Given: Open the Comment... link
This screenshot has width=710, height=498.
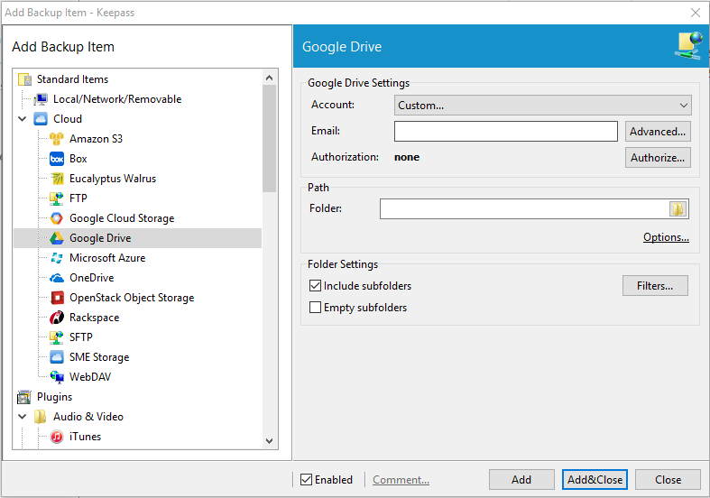Looking at the screenshot, I should 401,479.
